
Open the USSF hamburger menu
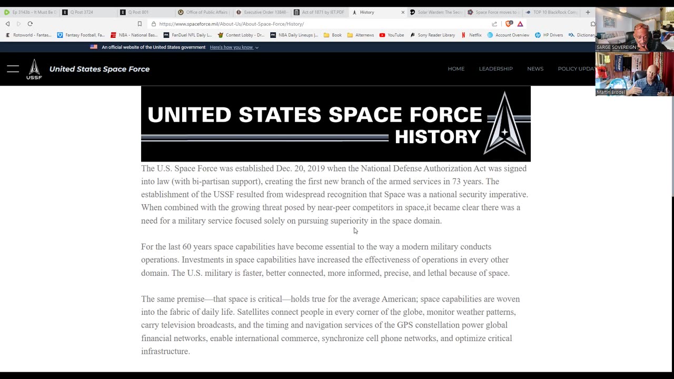tap(13, 69)
